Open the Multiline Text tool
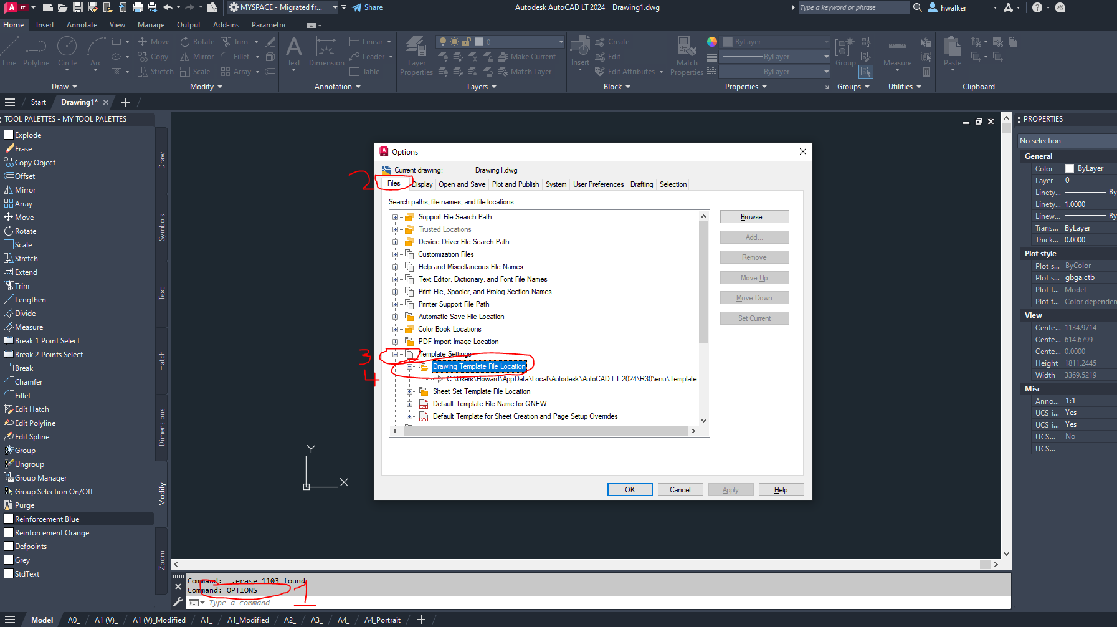 click(293, 53)
